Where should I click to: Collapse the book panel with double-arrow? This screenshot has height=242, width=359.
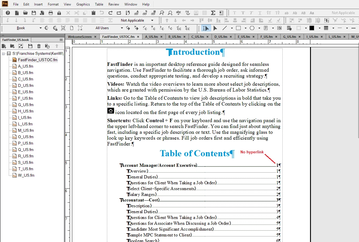pos(3,35)
